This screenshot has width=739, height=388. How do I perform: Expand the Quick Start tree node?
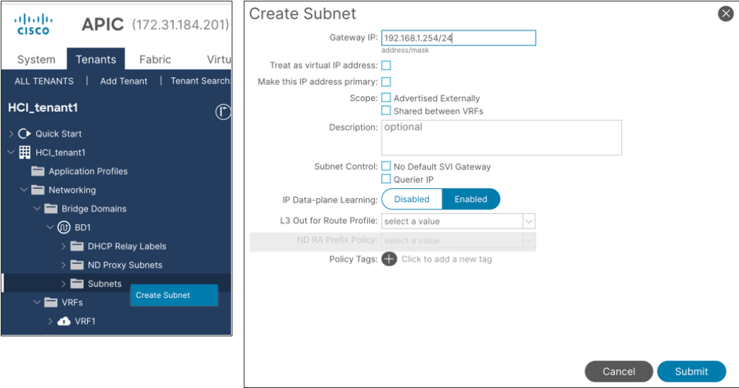11,134
